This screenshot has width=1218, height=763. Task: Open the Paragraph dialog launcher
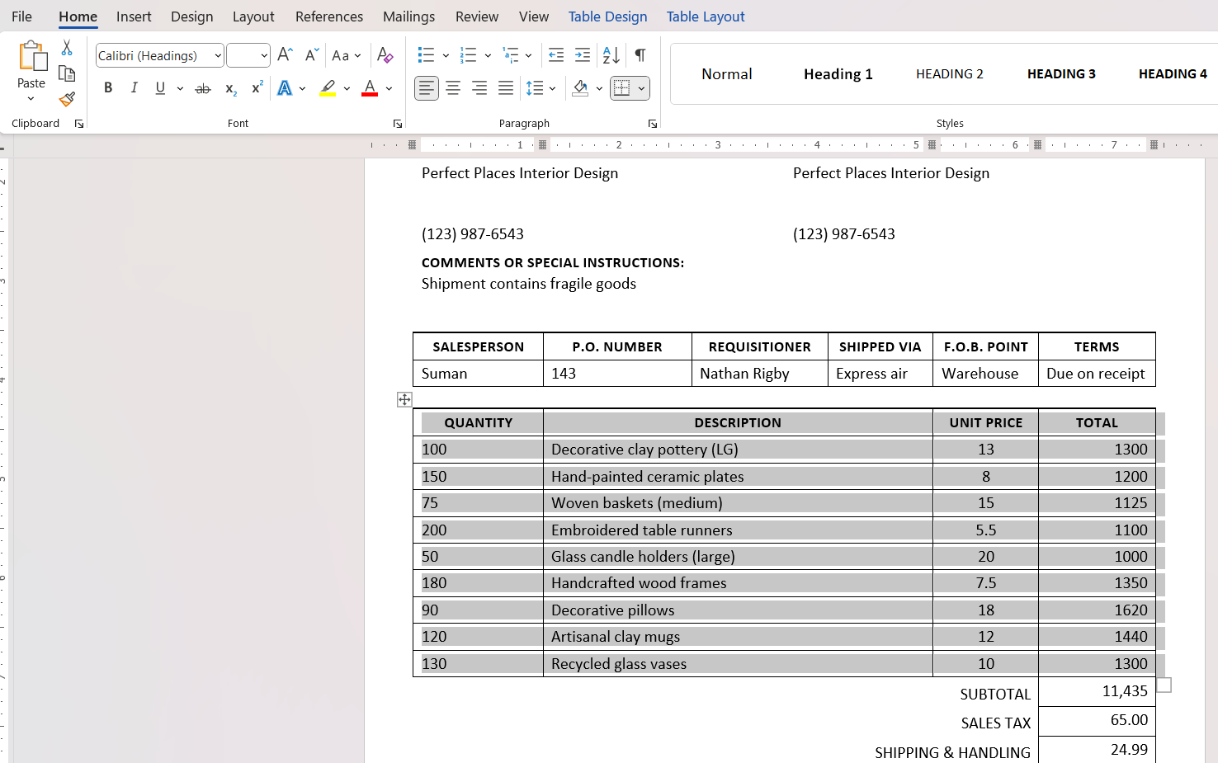click(653, 124)
